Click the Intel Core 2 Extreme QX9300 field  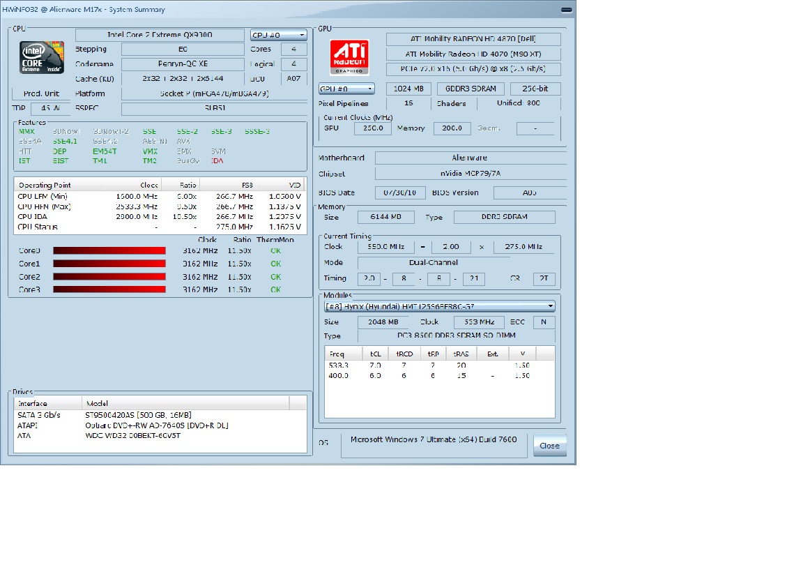[160, 34]
